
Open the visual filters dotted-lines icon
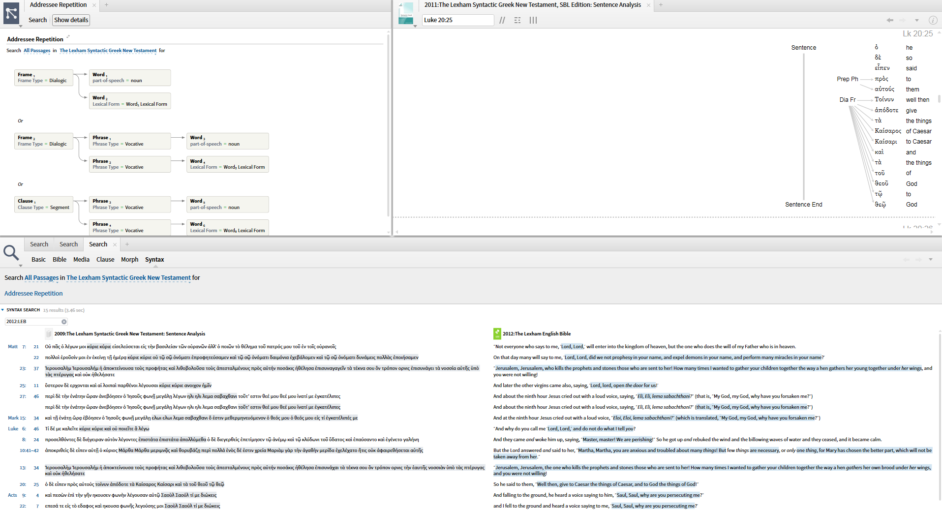click(x=517, y=20)
